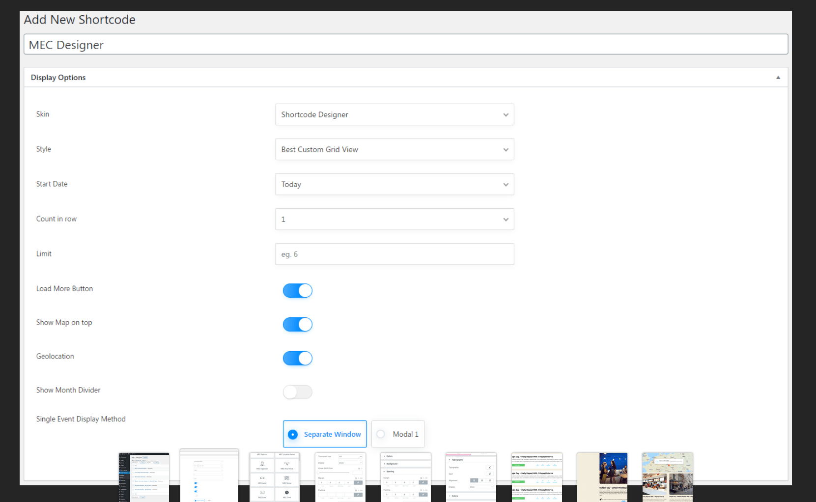This screenshot has width=816, height=502.
Task: Select the Separate Window radio option
Action: 325,434
